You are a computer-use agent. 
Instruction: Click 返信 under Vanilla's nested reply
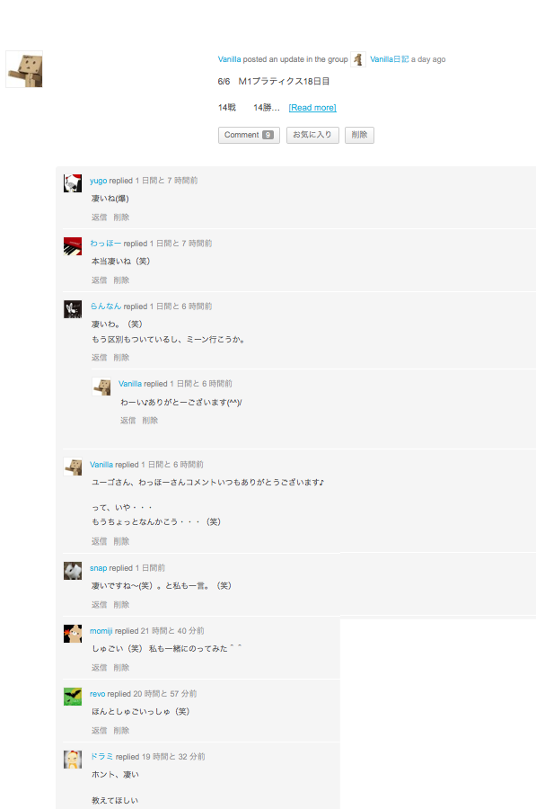pyautogui.click(x=127, y=421)
